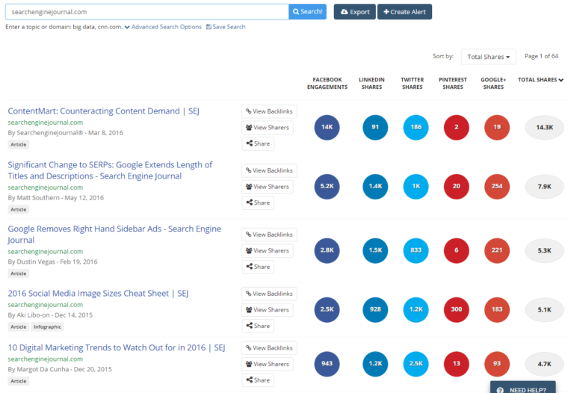Click the 1.4K LinkedIn shares circle

click(375, 186)
